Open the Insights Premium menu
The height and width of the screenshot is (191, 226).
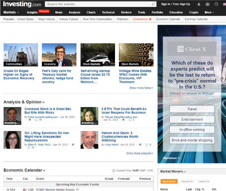38,12
